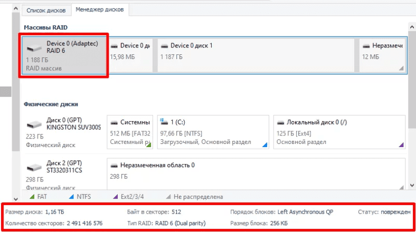Click the right scrollbar up arrow
The image size is (416, 232).
(412, 27)
